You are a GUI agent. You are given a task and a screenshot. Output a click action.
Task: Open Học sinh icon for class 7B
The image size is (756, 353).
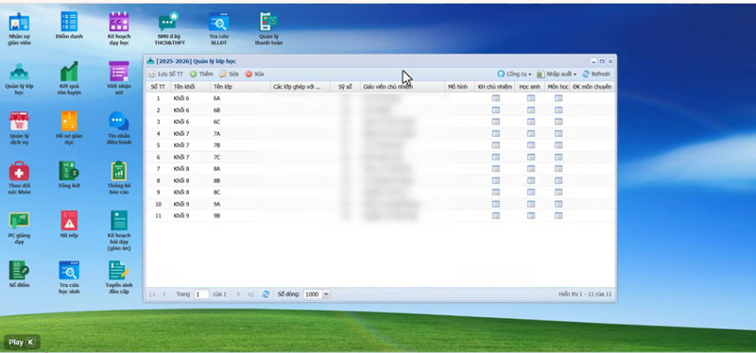[x=531, y=145]
